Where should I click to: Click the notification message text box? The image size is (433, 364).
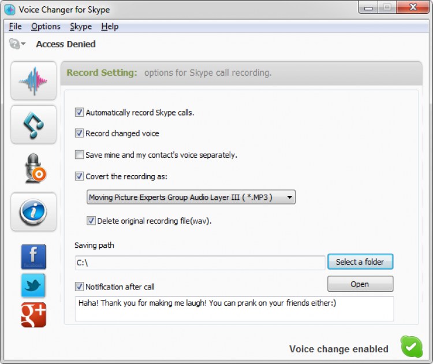234,309
